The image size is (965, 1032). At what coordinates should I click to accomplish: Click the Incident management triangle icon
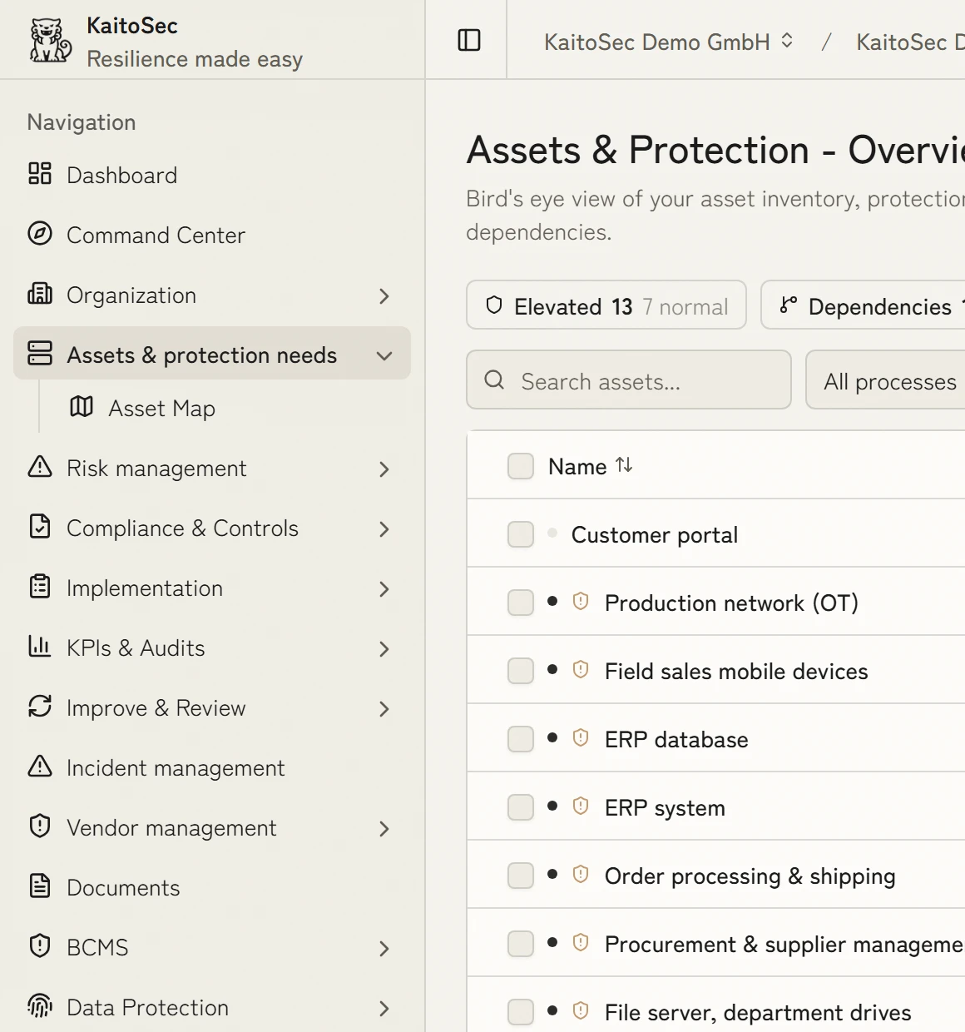pos(40,767)
